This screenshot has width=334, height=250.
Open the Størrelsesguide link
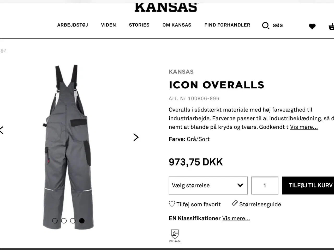[260, 204]
